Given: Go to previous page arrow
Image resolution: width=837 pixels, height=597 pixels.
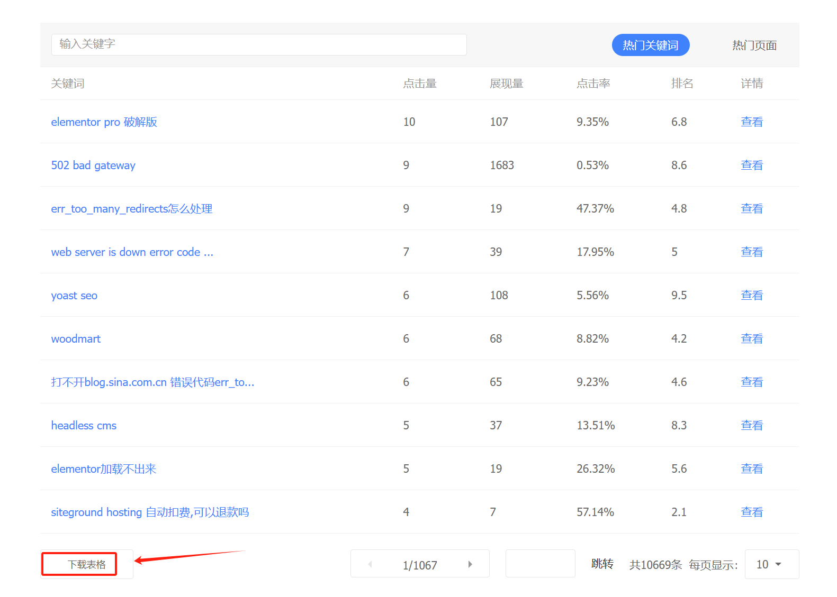Looking at the screenshot, I should point(370,564).
